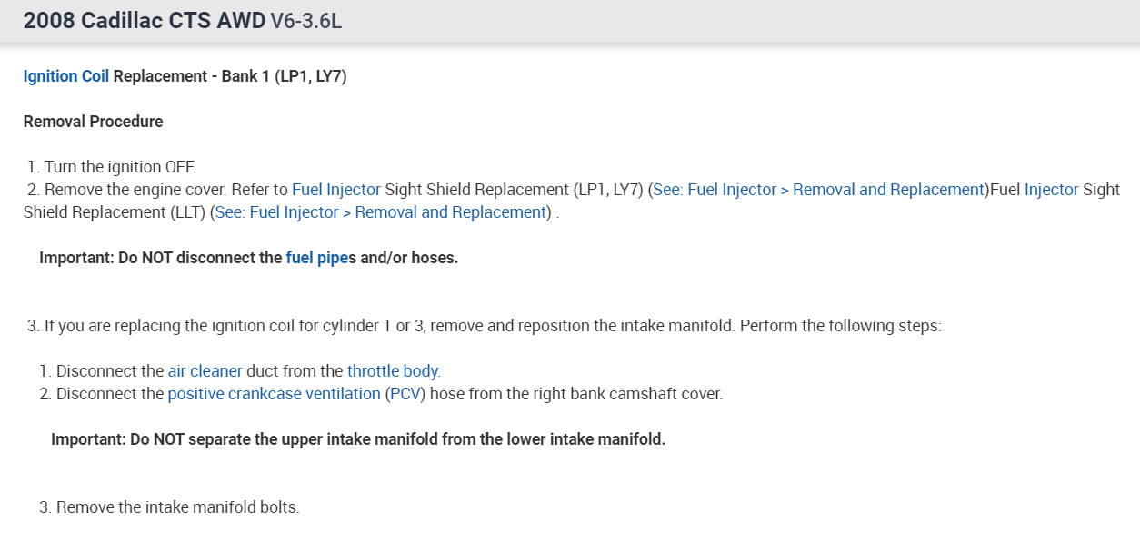Click the 'Turn the ignition OFF' step
The image size is (1140, 541).
[x=120, y=167]
